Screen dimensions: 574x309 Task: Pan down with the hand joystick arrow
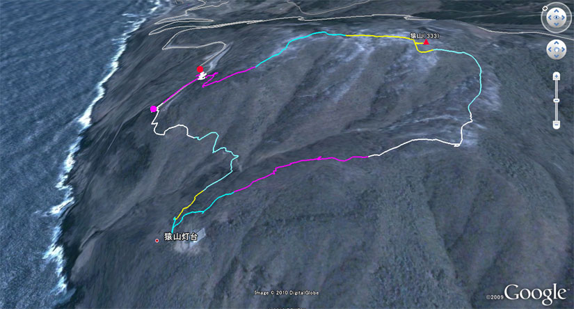pos(557,56)
